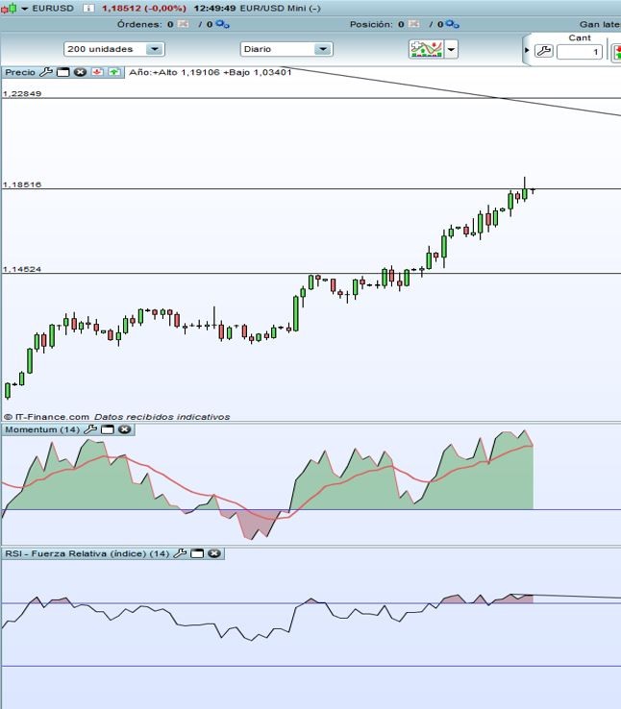
Task: Click the 1,22849 price level label
Action: pyautogui.click(x=22, y=93)
